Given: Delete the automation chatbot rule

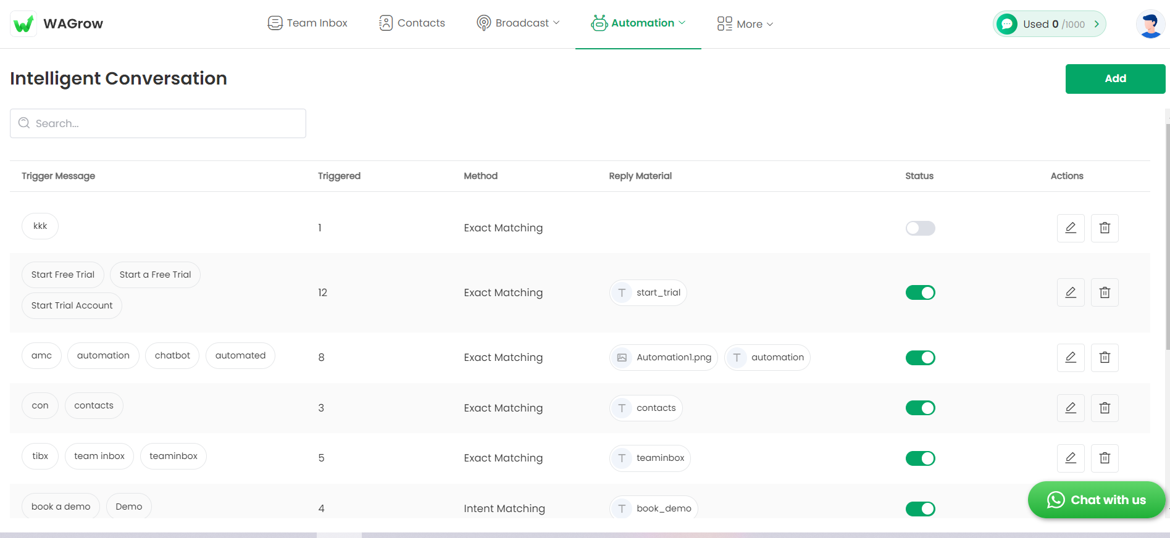Looking at the screenshot, I should (x=1105, y=357).
